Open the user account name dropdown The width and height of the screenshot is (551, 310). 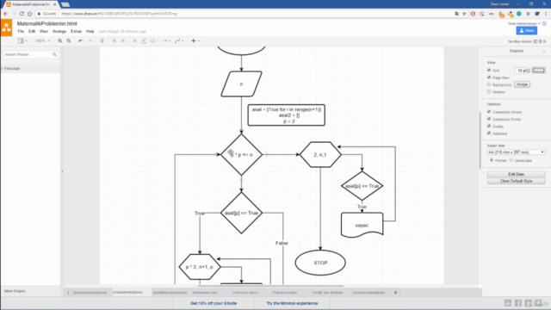(524, 23)
